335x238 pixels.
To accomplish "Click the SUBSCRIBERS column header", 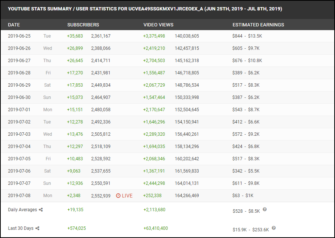I will (83, 25).
